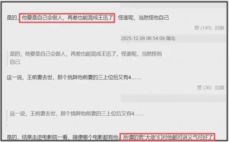Open the quoted block starting 是的，他要是自己会做人
This screenshot has height=142, width=229.
86,58
